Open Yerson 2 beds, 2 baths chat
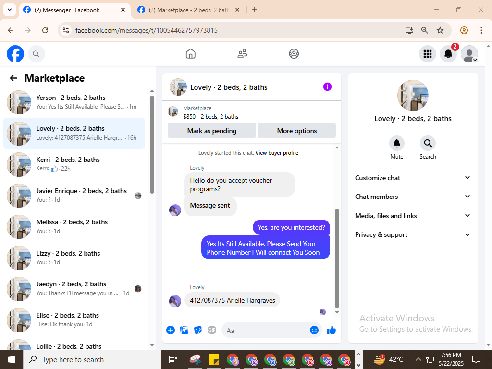Screen dimensions: 492x369 click(74, 102)
